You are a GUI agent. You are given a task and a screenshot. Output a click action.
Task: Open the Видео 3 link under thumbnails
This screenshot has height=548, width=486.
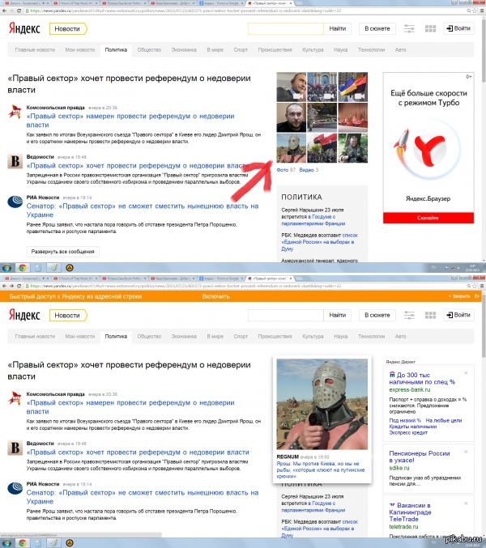click(x=309, y=170)
